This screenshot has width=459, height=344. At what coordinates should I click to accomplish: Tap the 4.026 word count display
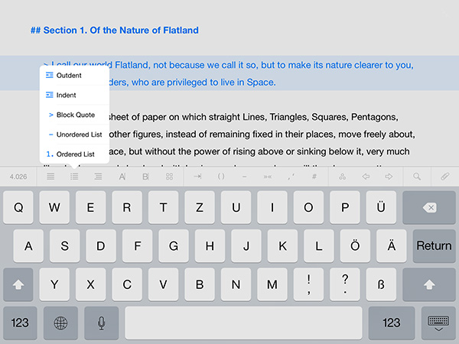click(18, 177)
